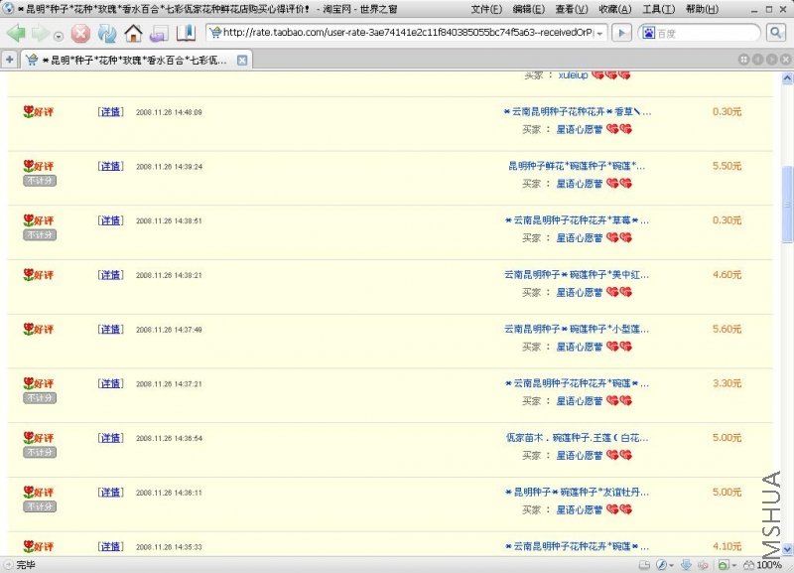Click the search magnifier button
The width and height of the screenshot is (794, 573).
pyautogui.click(x=775, y=33)
